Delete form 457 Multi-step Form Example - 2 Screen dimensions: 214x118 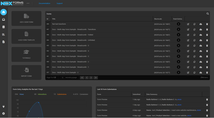(x=207, y=72)
